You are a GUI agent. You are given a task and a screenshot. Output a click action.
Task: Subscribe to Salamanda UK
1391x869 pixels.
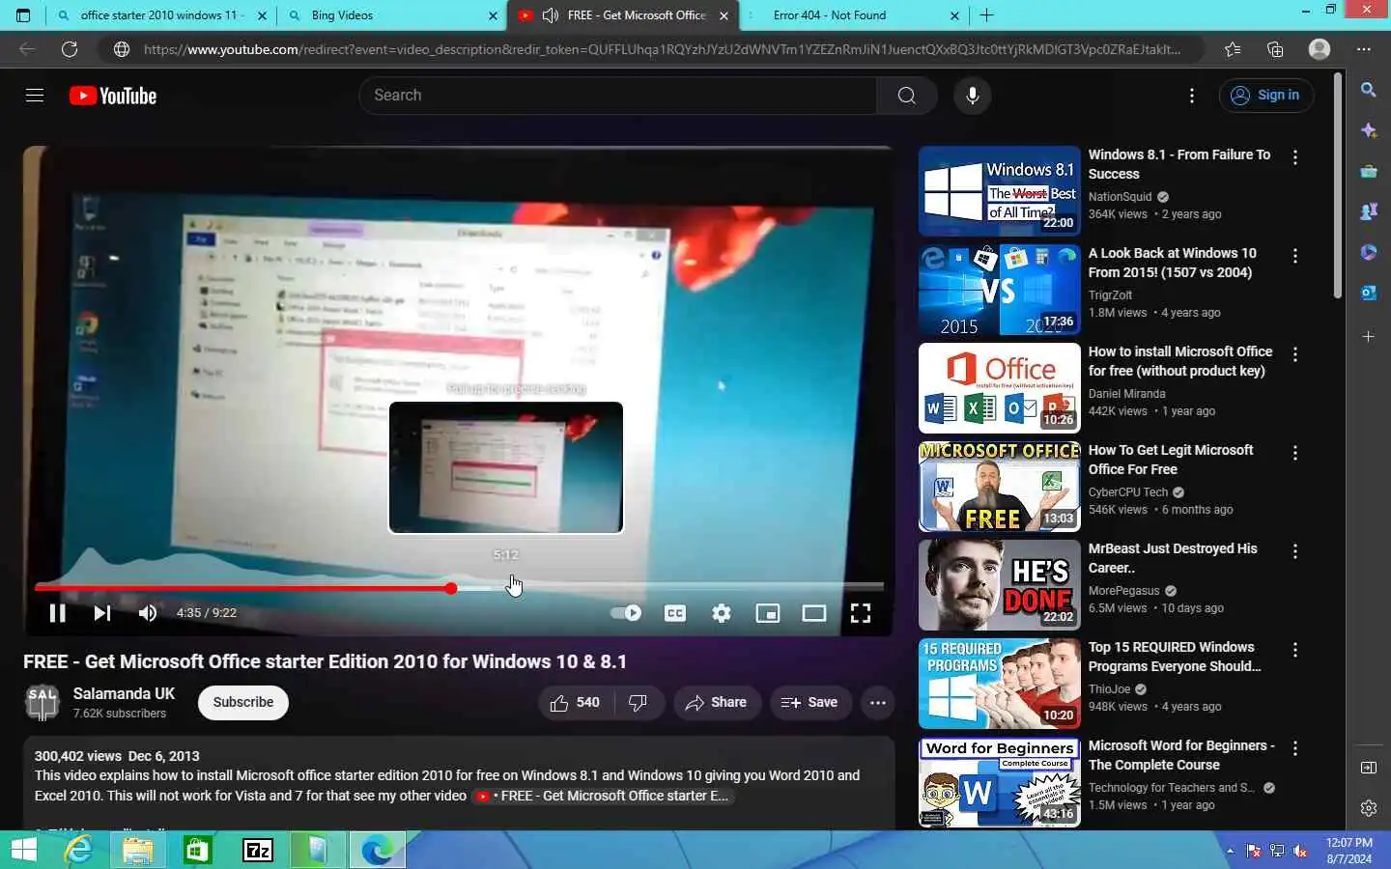click(243, 702)
